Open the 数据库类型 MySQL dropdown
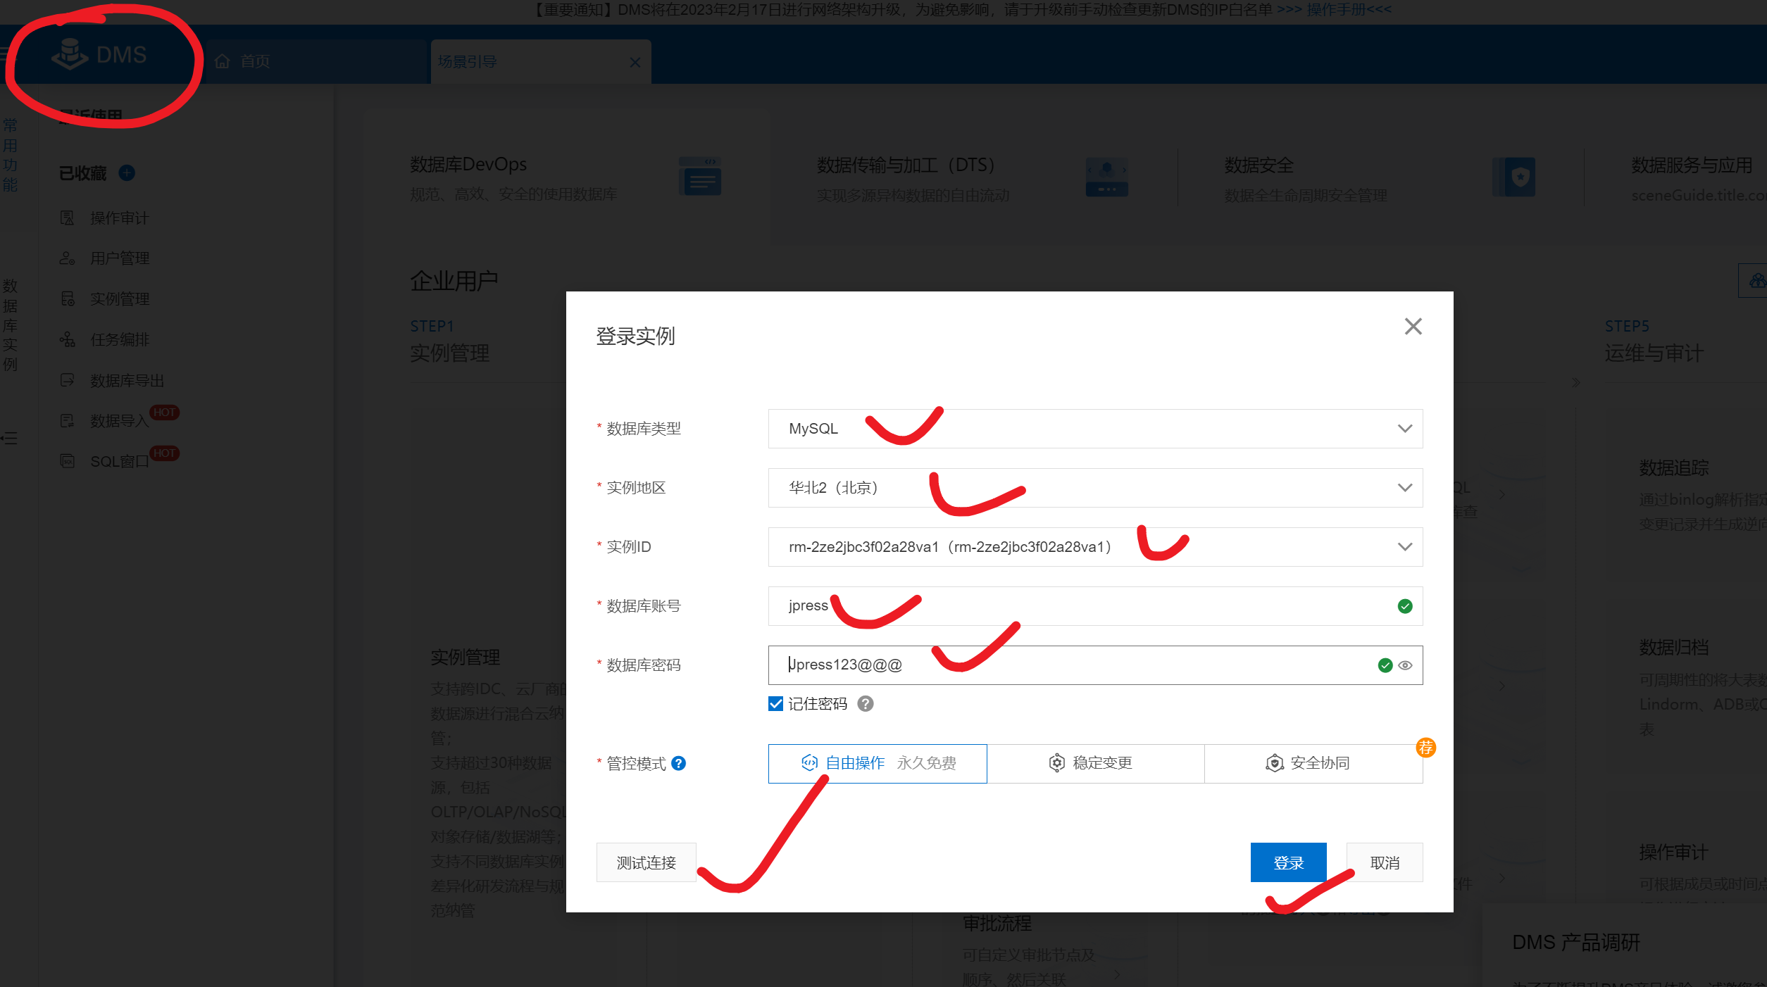 coord(1095,429)
